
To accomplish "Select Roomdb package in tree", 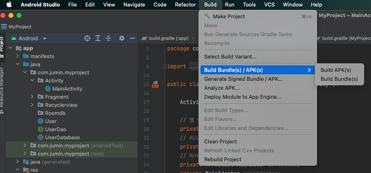I will coord(55,113).
